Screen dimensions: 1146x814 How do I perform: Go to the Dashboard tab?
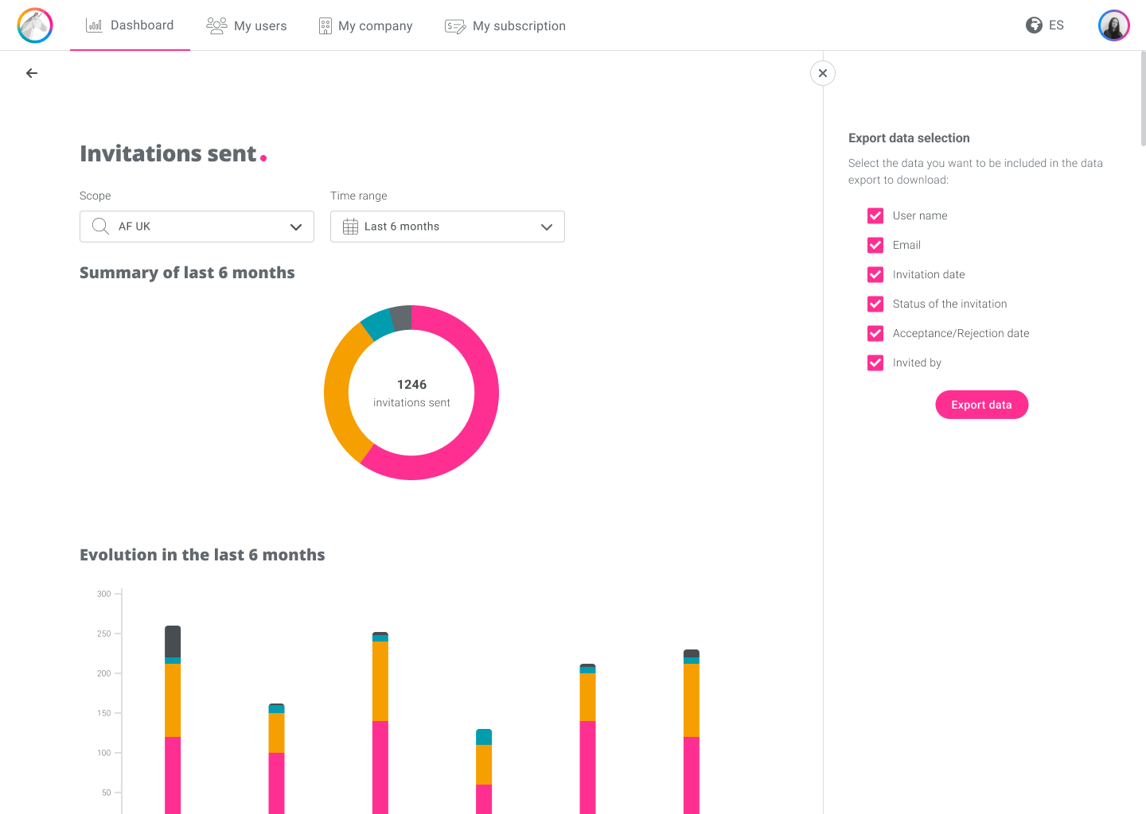[130, 25]
